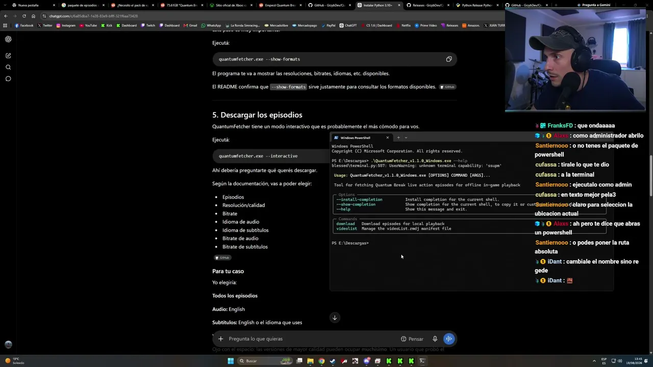Start dictation with the microphone icon

click(435, 339)
